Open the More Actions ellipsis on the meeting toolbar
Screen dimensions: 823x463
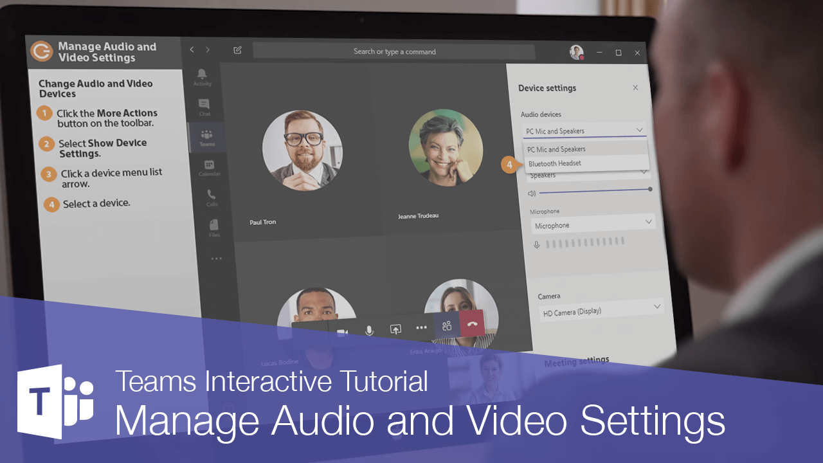click(x=421, y=328)
